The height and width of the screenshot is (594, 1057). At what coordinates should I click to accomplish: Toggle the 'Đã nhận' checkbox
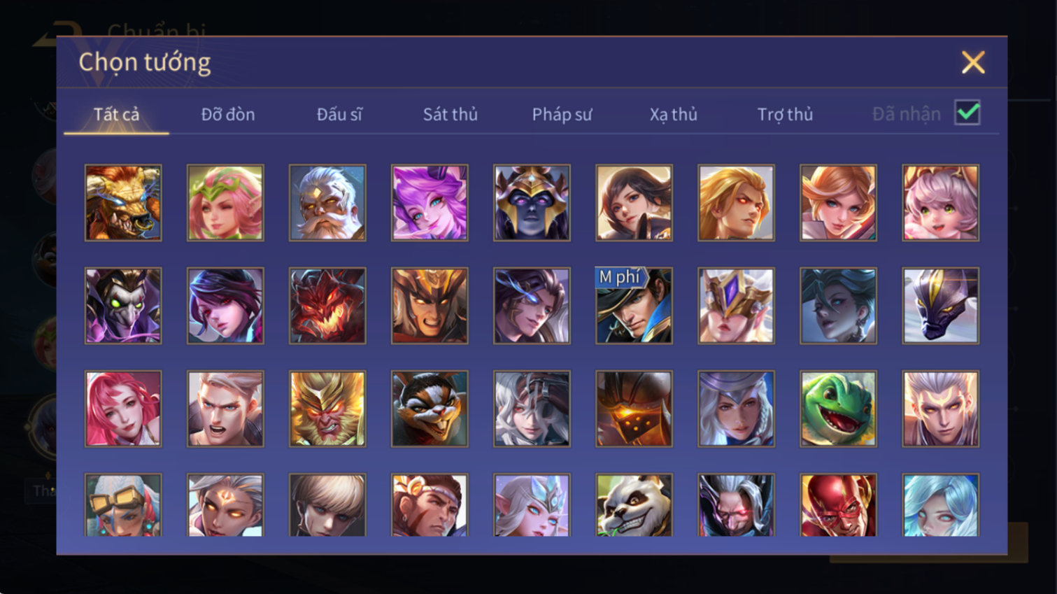point(967,113)
